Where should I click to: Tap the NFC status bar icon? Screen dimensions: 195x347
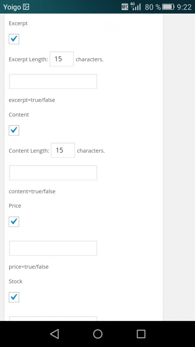pos(125,7)
